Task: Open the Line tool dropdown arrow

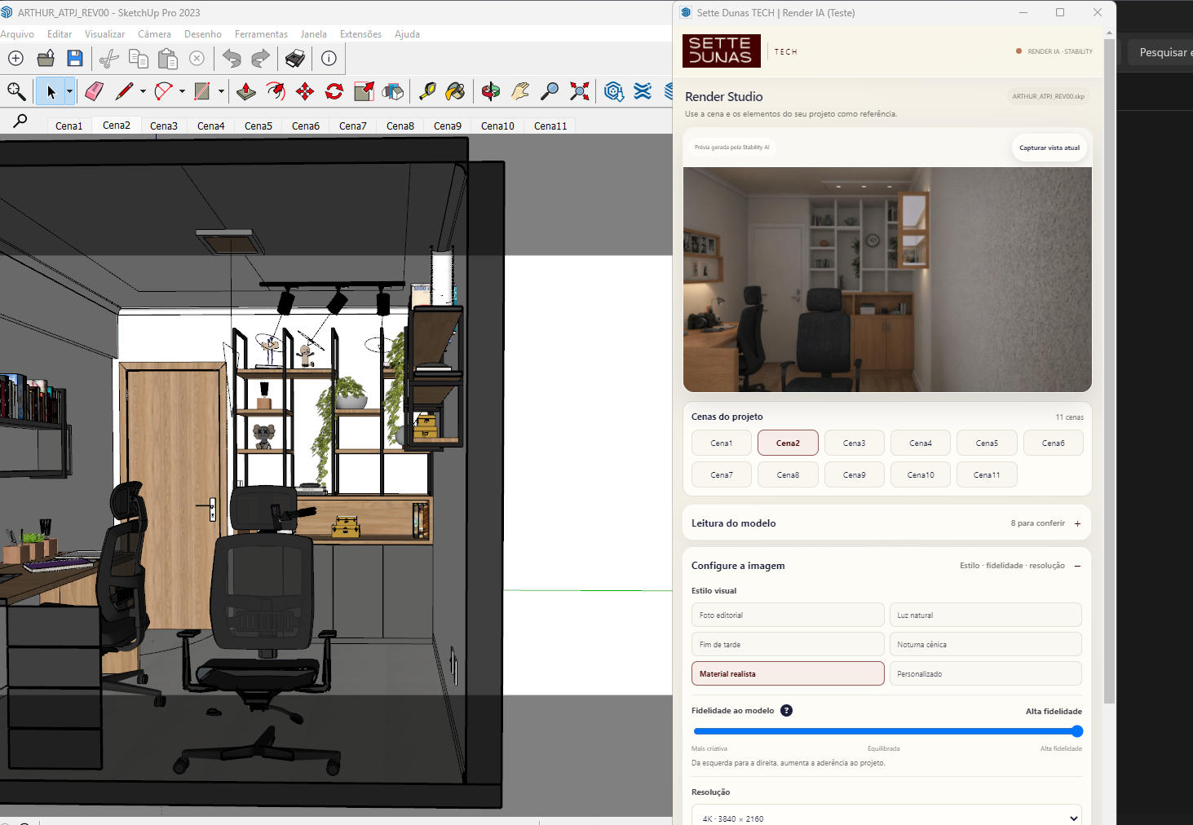Action: click(143, 91)
